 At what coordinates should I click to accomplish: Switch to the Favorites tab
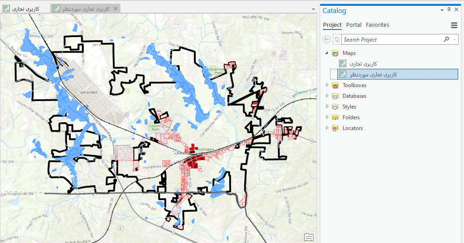click(x=377, y=25)
